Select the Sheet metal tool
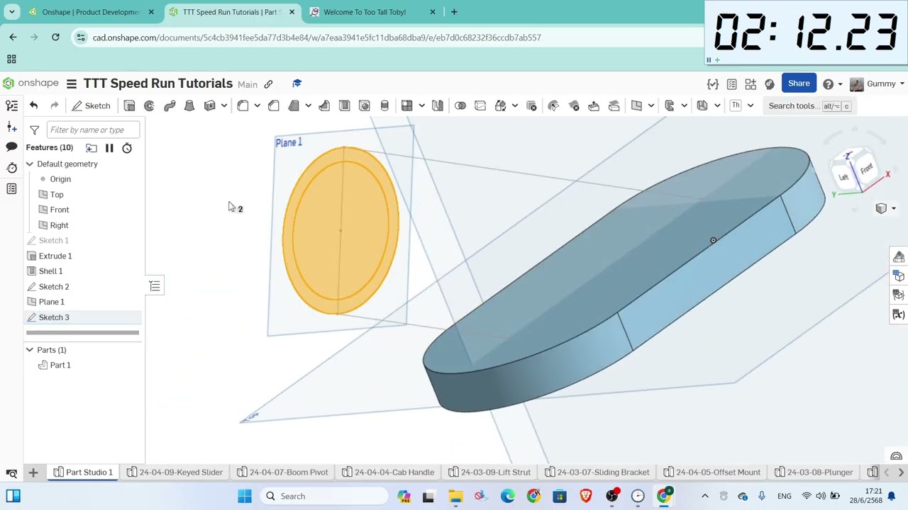The height and width of the screenshot is (510, 908). coord(702,106)
